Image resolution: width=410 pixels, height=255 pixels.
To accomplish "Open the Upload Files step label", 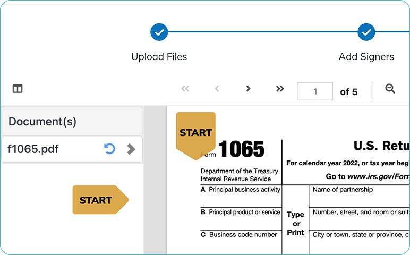I will click(159, 56).
